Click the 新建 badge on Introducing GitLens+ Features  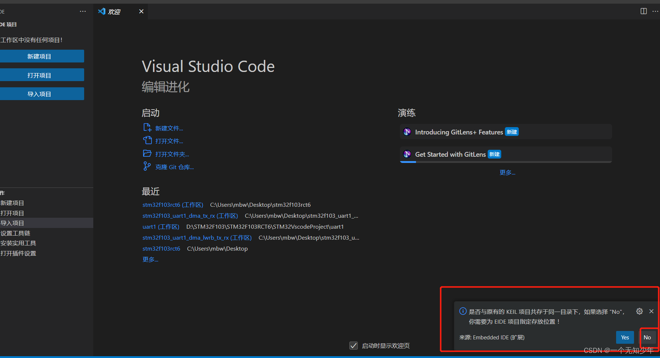pos(512,132)
